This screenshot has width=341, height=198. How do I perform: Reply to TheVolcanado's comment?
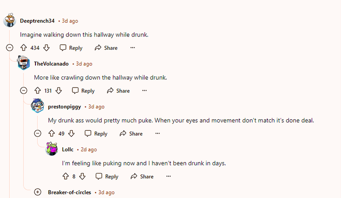tap(83, 91)
